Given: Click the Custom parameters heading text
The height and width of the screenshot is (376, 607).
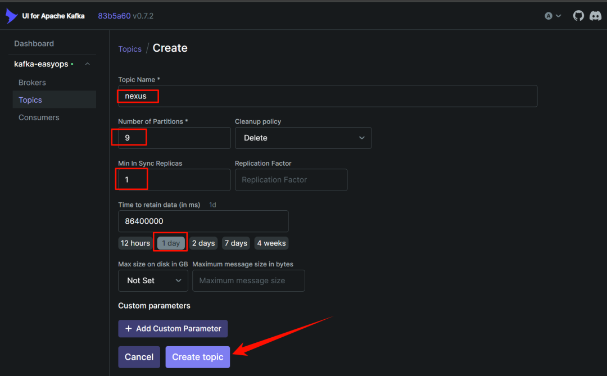Looking at the screenshot, I should click(154, 306).
